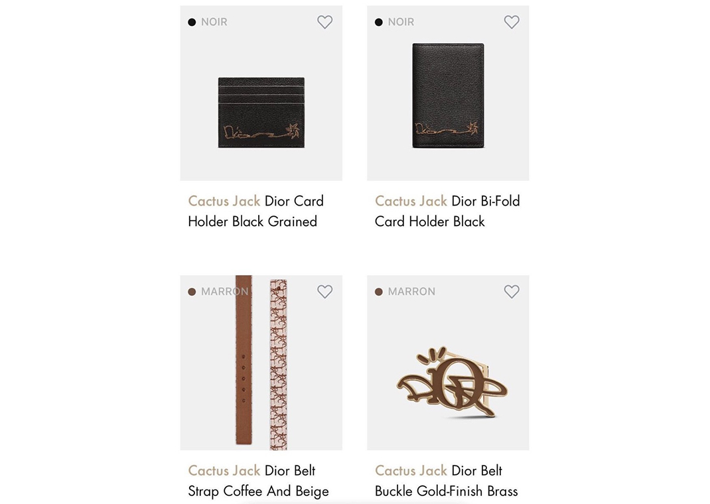The height and width of the screenshot is (504, 710).
Task: Open Cactus Jack Dior Belt Buckle Gold-Finish link
Action: (x=446, y=481)
